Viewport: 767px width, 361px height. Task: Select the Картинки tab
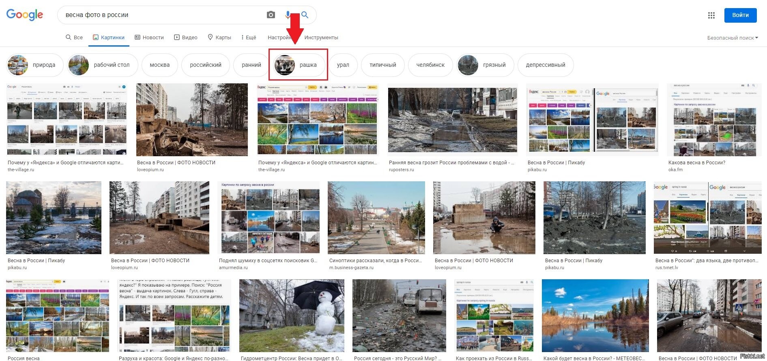(109, 37)
